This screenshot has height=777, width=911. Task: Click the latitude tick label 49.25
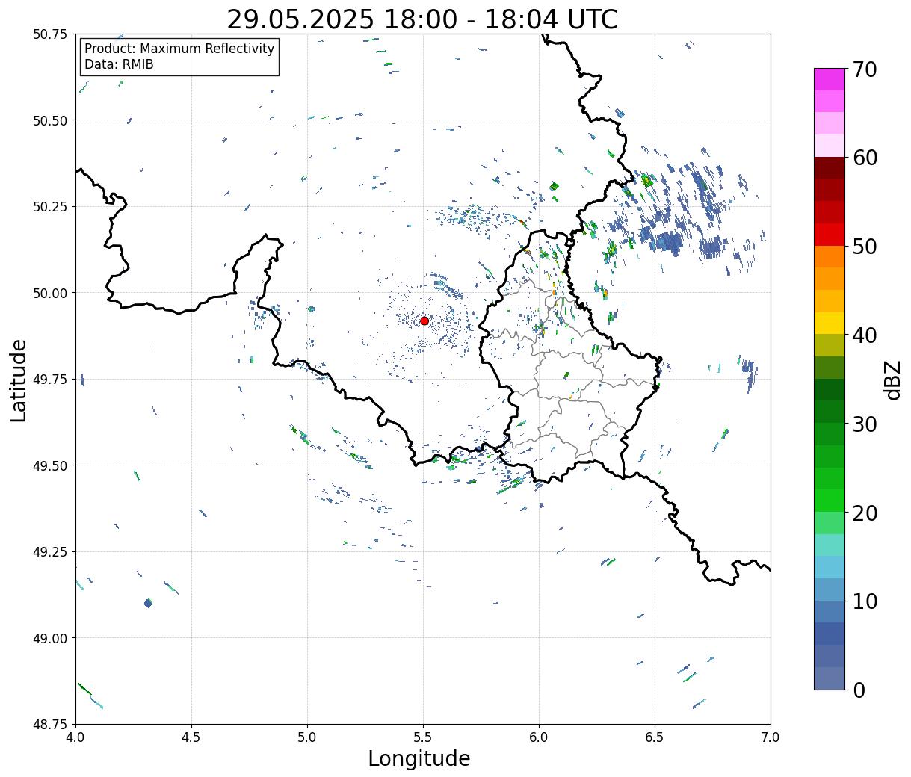(50, 552)
